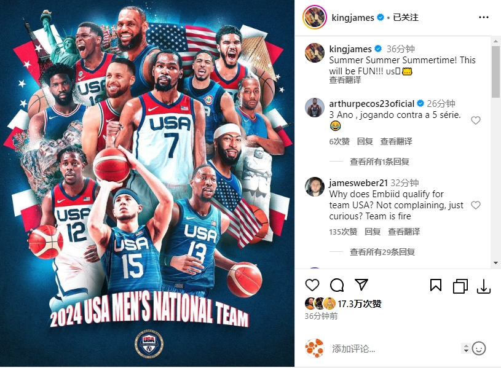This screenshot has height=368, width=501.
Task: Like arthurpecos23oficial's comment
Action: (476, 120)
